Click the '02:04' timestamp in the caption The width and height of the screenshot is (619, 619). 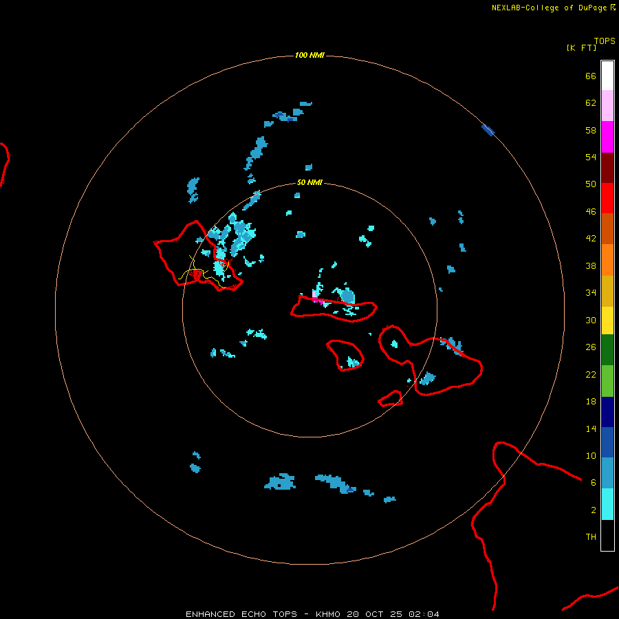pyautogui.click(x=424, y=614)
